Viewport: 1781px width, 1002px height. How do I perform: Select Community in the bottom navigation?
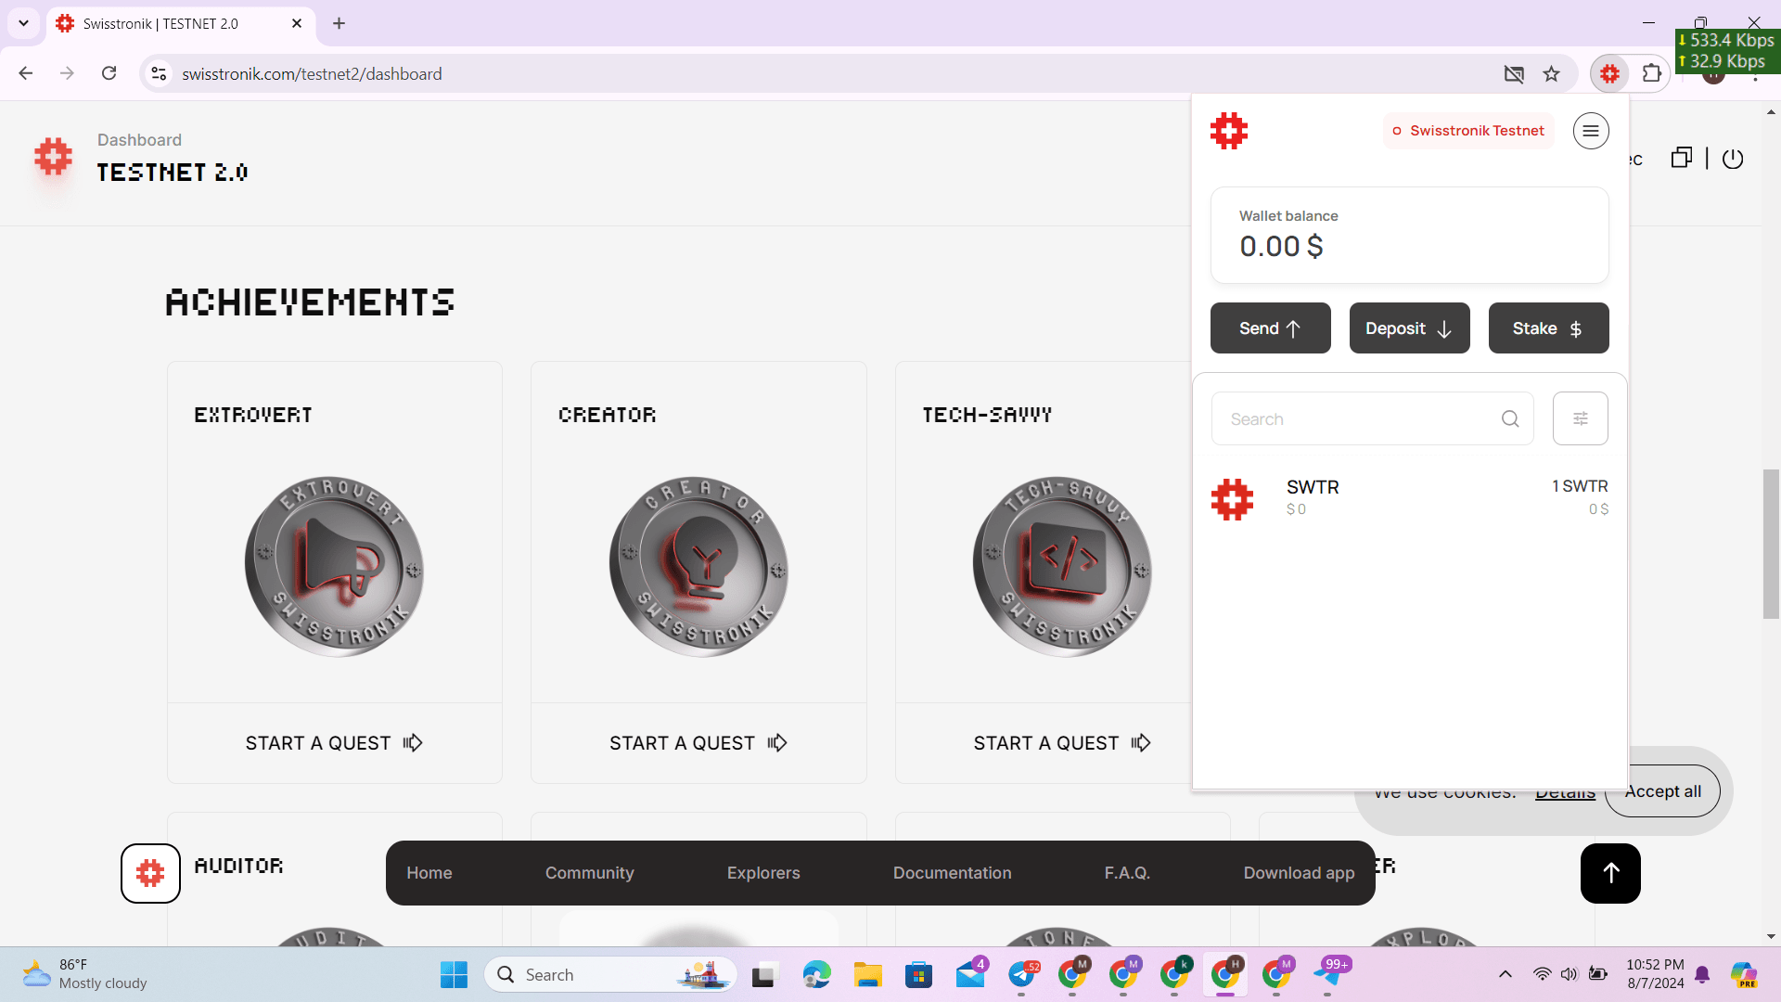click(589, 873)
